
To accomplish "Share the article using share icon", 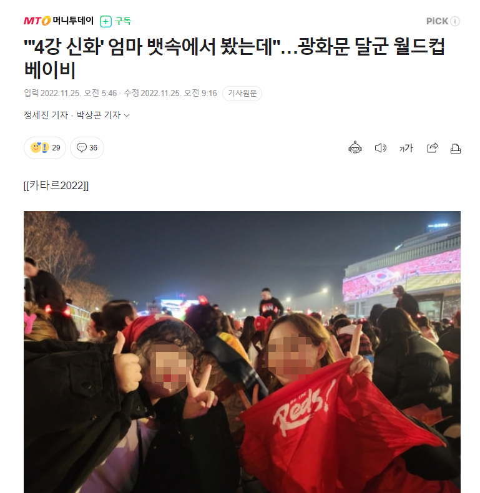I will click(433, 148).
